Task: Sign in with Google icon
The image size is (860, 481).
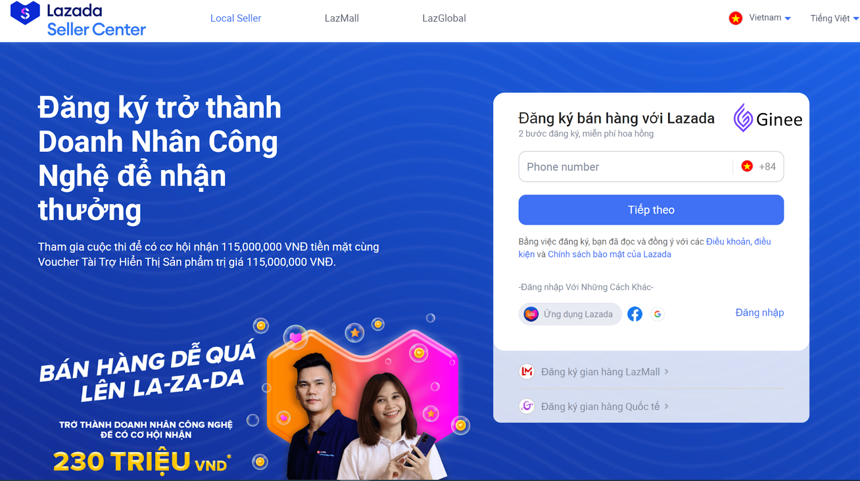Action: 657,314
